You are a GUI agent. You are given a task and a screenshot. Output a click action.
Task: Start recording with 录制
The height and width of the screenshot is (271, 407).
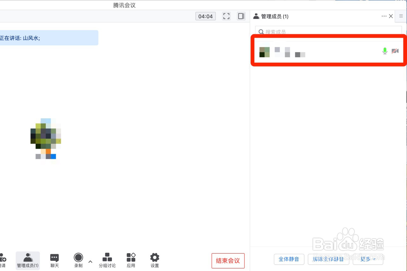click(78, 260)
